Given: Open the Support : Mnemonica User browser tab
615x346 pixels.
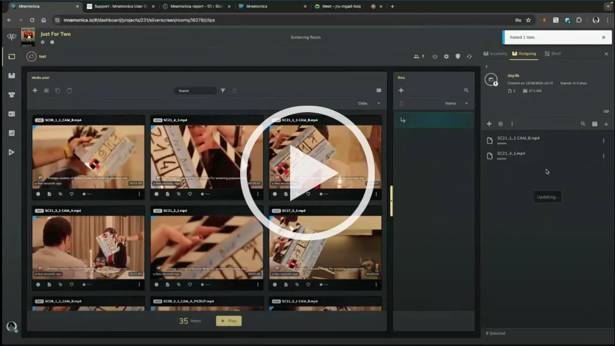Looking at the screenshot, I should 120,6.
